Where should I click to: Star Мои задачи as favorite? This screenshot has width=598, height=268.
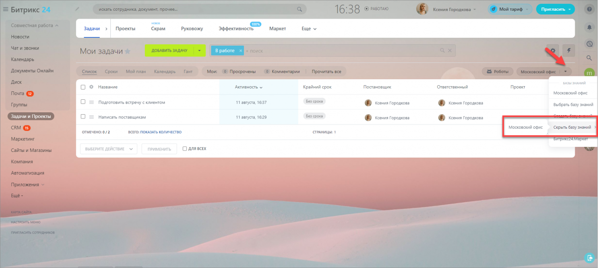point(128,51)
